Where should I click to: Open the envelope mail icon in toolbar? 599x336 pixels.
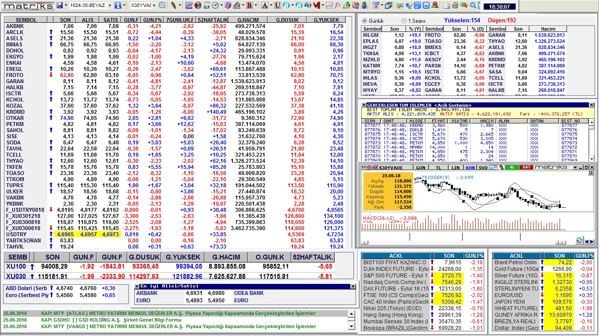pos(446,5)
